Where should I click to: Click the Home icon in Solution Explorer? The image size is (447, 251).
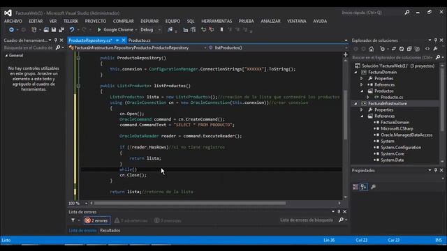click(371, 49)
